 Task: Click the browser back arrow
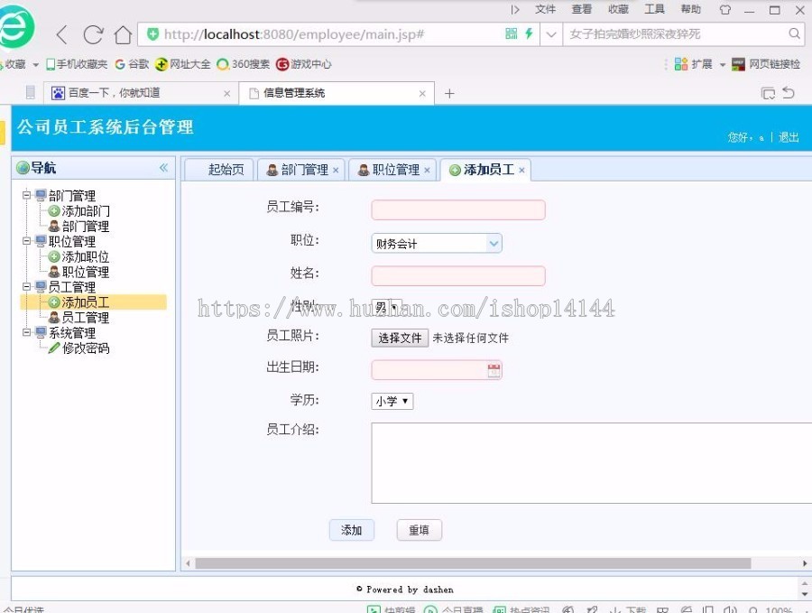point(61,34)
